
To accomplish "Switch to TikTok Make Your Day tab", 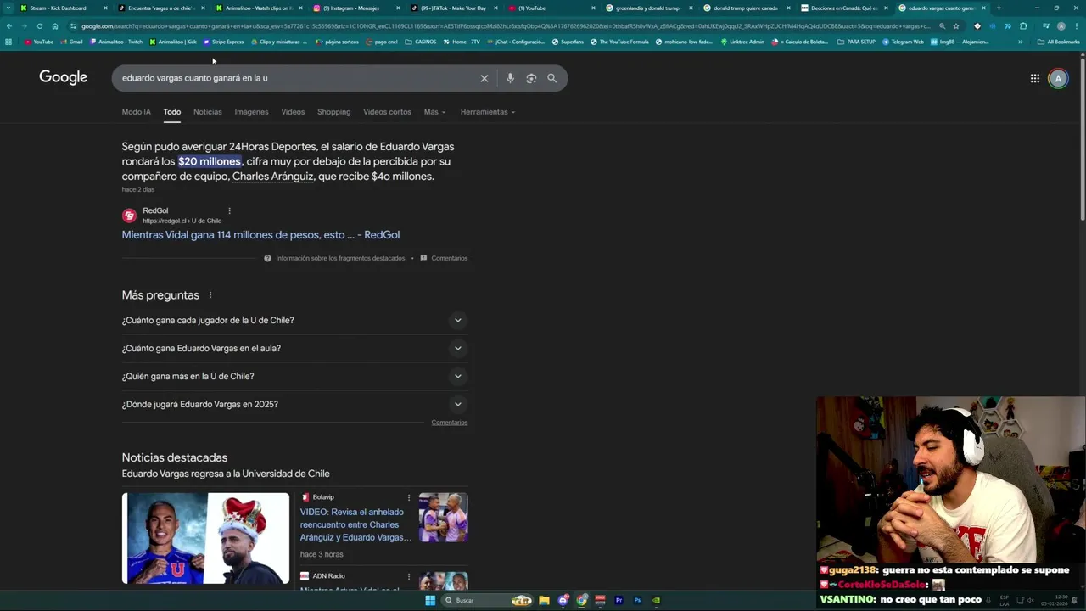I will pos(452,8).
